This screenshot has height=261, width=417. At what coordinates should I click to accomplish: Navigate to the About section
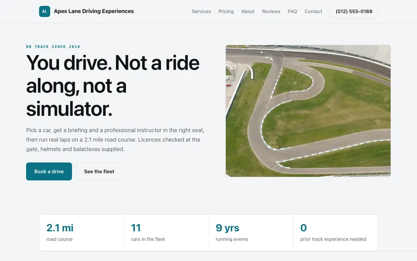click(248, 11)
